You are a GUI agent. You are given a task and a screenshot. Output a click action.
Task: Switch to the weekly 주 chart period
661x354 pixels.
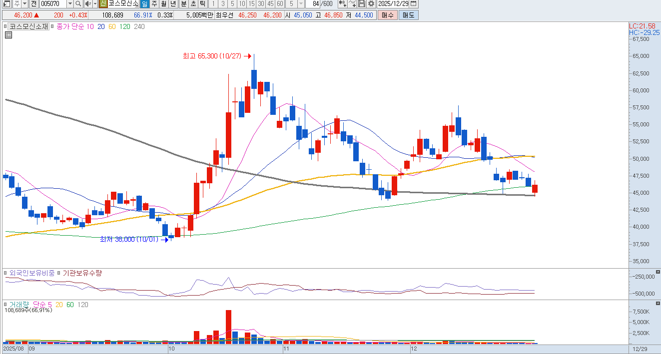click(154, 4)
